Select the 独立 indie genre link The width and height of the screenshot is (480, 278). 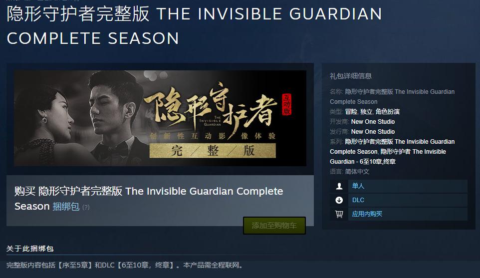[366, 111]
